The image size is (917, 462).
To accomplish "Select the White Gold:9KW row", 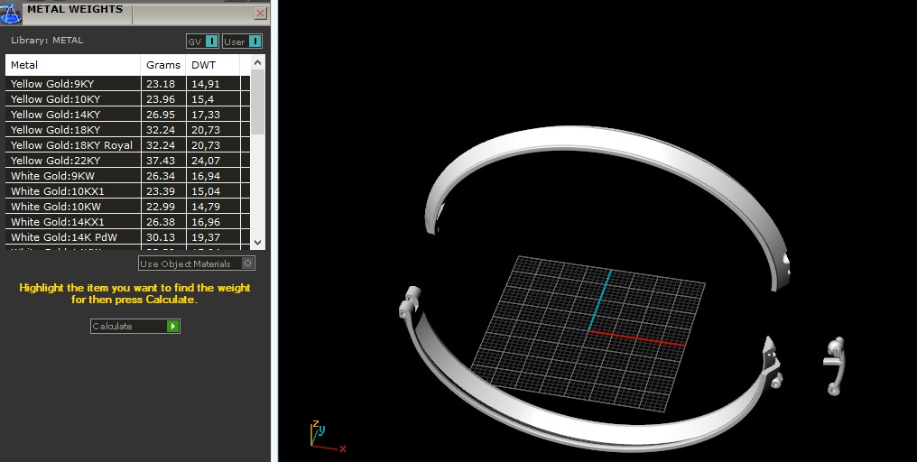I will coord(127,175).
